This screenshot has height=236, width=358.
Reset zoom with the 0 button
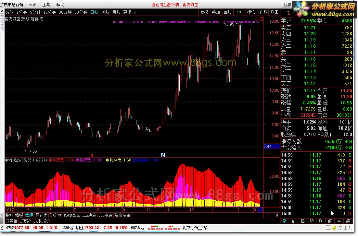tap(277, 215)
